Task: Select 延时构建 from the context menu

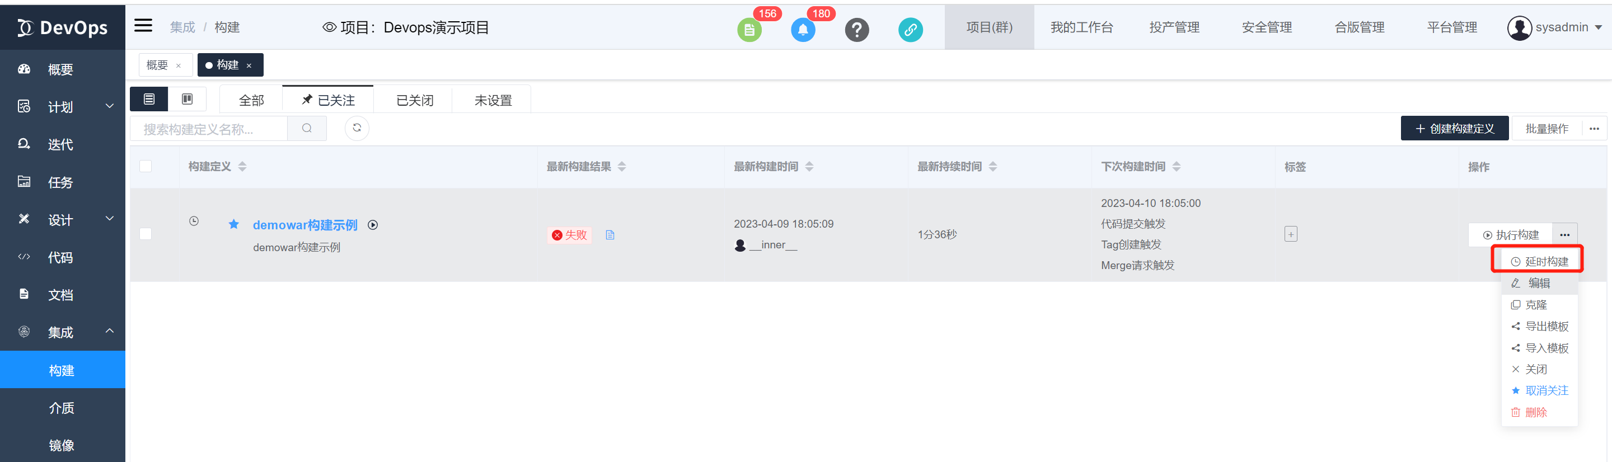Action: point(1539,261)
